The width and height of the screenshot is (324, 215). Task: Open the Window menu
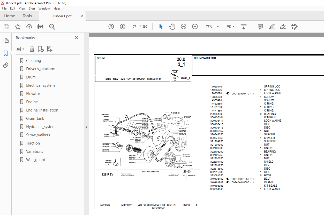click(x=44, y=9)
